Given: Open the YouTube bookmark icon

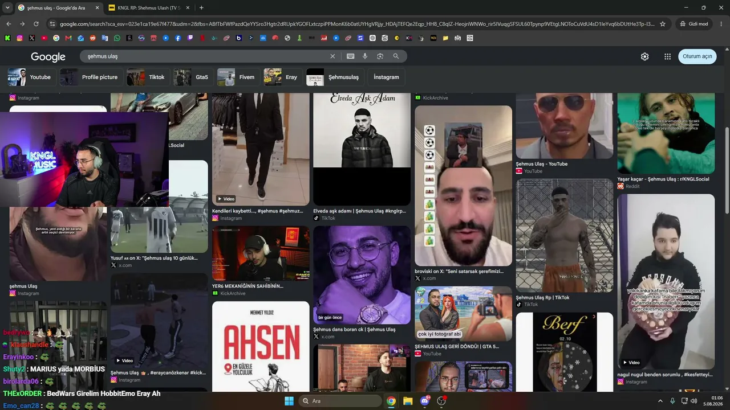Looking at the screenshot, I should tap(44, 38).
